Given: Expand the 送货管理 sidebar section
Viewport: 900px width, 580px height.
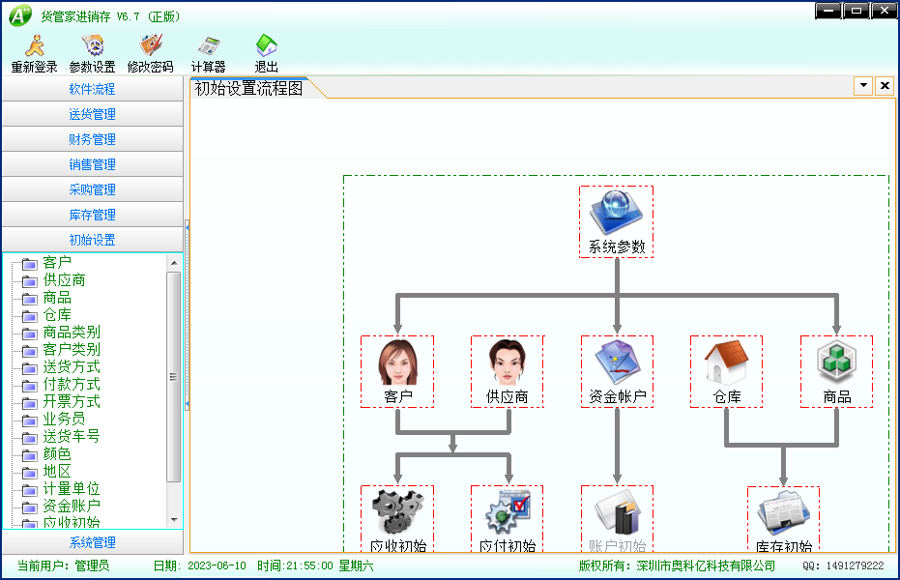Looking at the screenshot, I should pos(93,114).
